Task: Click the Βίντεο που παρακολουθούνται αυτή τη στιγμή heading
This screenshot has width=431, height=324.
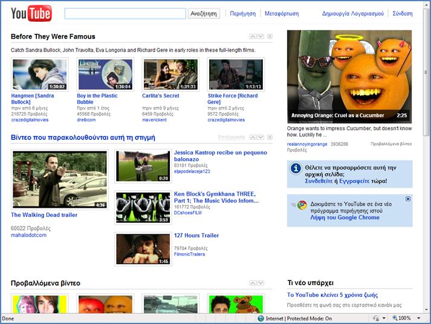Action: pyautogui.click(x=83, y=137)
